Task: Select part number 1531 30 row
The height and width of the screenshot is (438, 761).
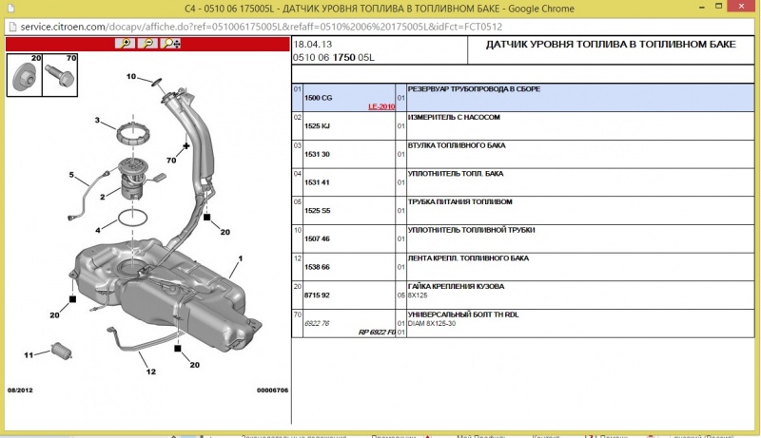Action: 317,154
